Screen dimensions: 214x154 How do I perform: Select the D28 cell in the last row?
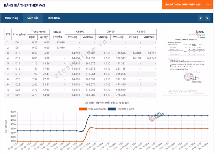(x=17, y=95)
